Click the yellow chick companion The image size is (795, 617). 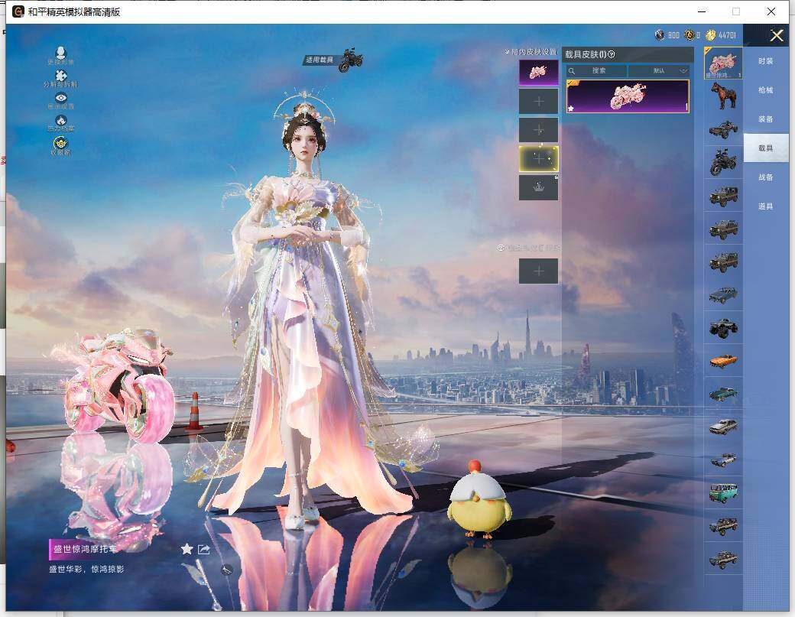tap(478, 499)
